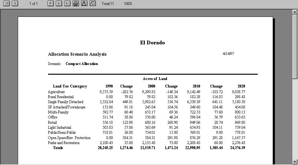Screen dimensions: 298x165
Task: Click the total change value 1,471.24
Action: tap(171, 148)
